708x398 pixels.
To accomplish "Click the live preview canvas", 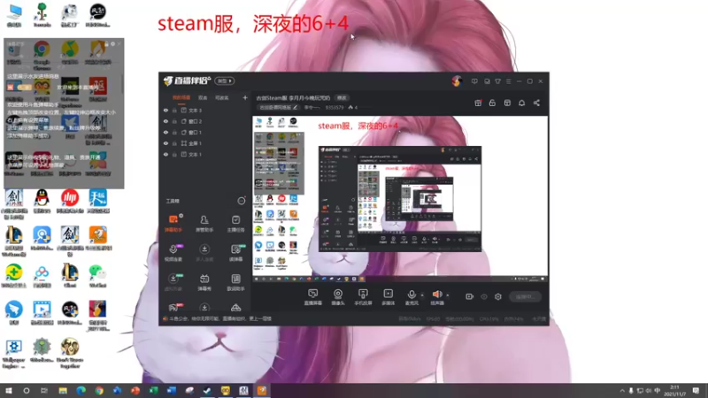I will tap(400, 199).
